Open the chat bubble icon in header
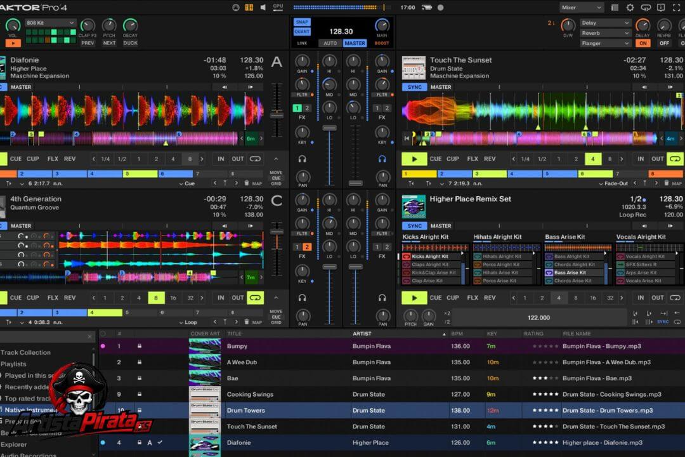The width and height of the screenshot is (685, 457). [646, 8]
